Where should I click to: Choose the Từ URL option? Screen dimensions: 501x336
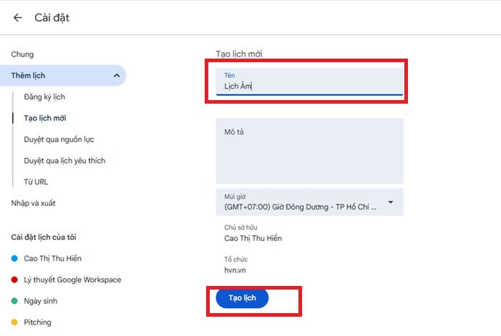[36, 182]
